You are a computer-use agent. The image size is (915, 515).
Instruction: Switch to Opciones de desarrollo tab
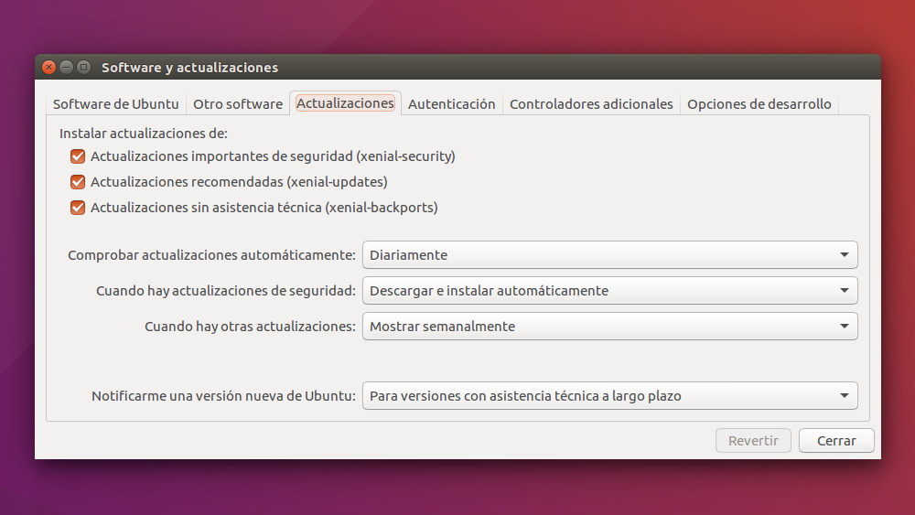click(759, 103)
